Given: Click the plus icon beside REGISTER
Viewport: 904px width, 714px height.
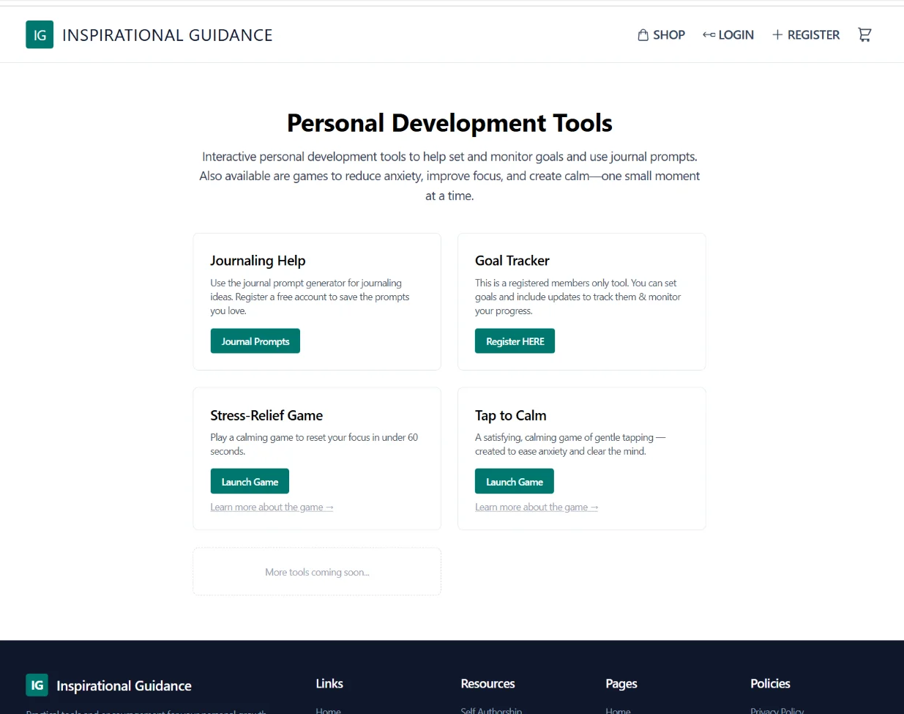Looking at the screenshot, I should (777, 35).
